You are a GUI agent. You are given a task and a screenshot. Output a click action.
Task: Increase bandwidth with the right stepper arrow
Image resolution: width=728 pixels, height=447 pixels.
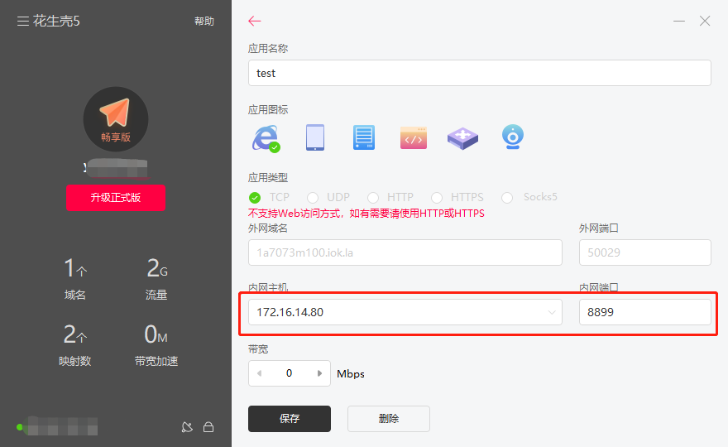(x=319, y=373)
